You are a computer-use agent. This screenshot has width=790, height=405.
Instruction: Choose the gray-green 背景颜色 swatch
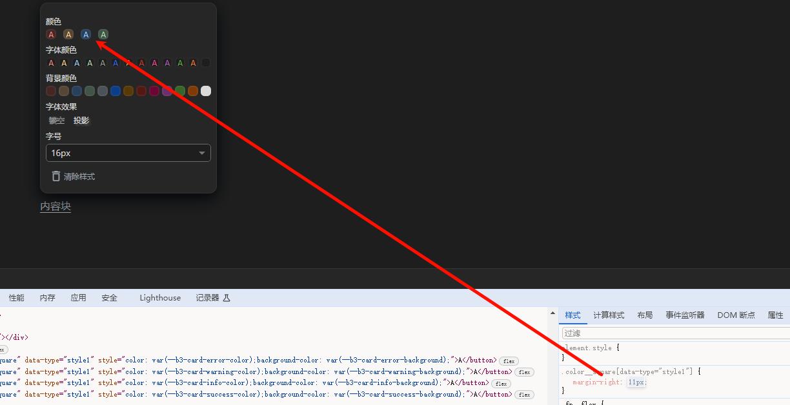90,91
